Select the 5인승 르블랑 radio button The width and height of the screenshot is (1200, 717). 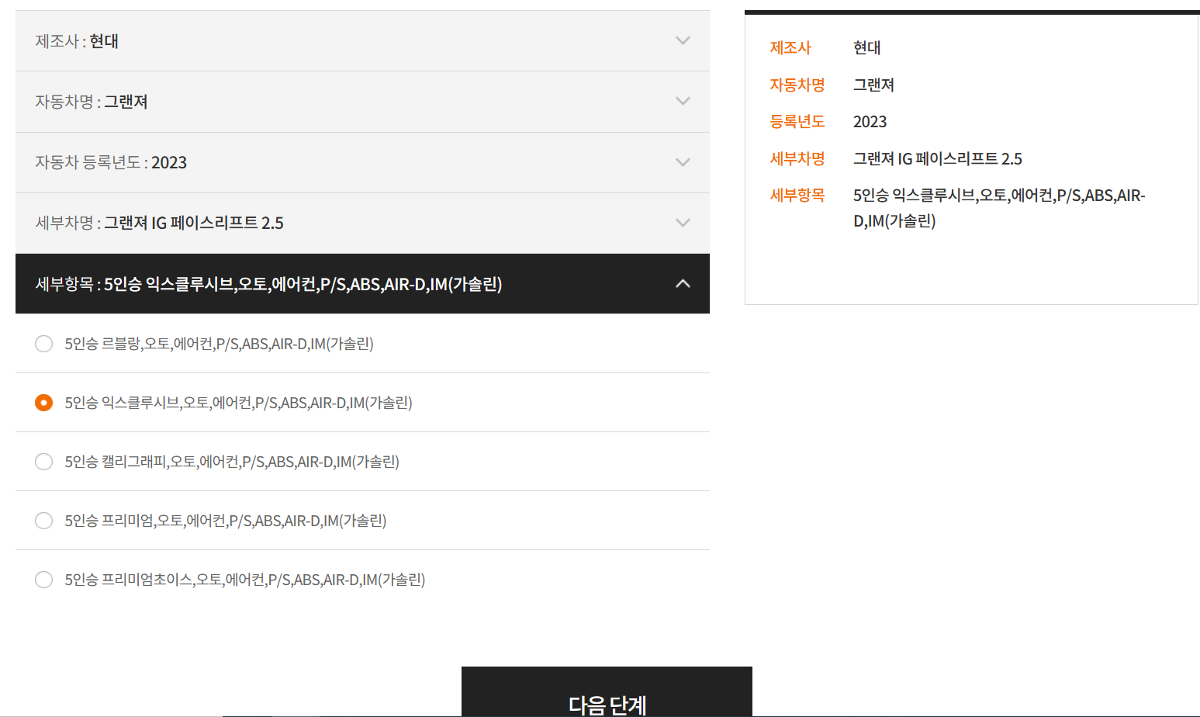(44, 344)
